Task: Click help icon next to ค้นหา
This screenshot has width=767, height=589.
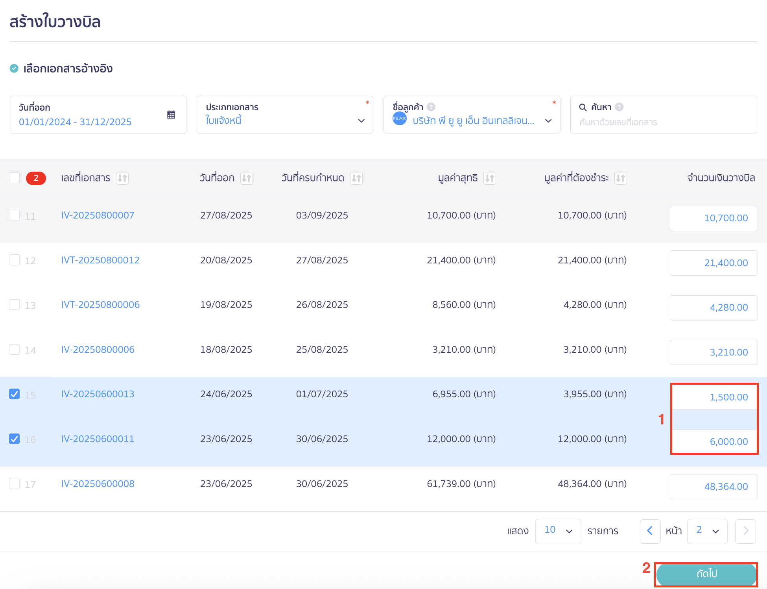Action: (619, 107)
